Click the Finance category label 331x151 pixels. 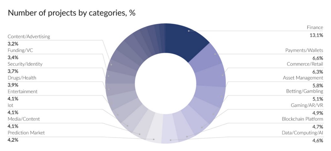point(315,28)
